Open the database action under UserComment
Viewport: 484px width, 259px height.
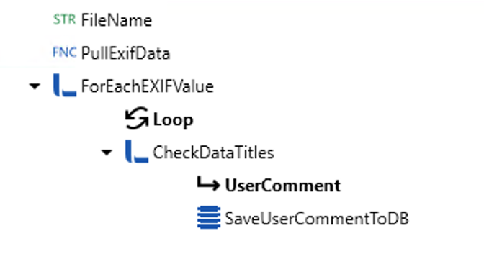tap(317, 218)
